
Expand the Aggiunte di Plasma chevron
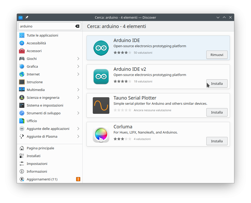click(x=78, y=136)
